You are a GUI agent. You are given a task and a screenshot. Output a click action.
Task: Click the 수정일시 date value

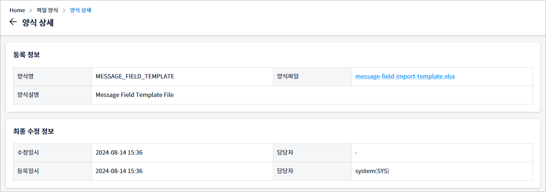[119, 153]
